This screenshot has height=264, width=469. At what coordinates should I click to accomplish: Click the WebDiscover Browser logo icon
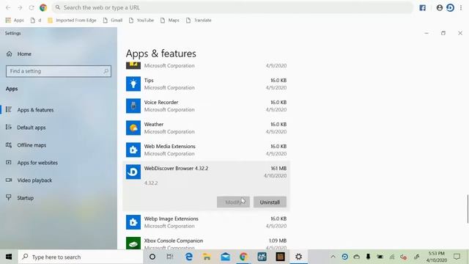pos(133,172)
